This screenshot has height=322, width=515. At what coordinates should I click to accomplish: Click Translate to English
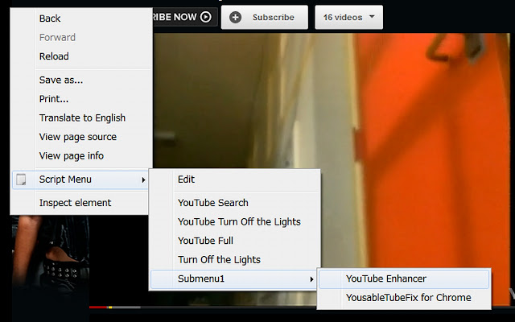click(81, 118)
